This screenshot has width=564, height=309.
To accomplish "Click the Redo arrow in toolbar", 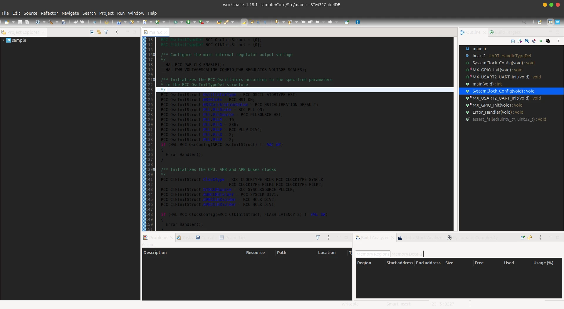I will click(x=82, y=22).
